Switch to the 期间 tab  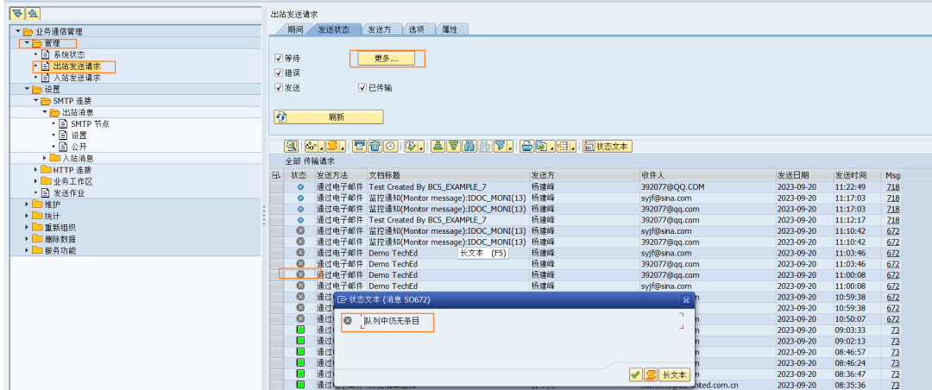(295, 29)
